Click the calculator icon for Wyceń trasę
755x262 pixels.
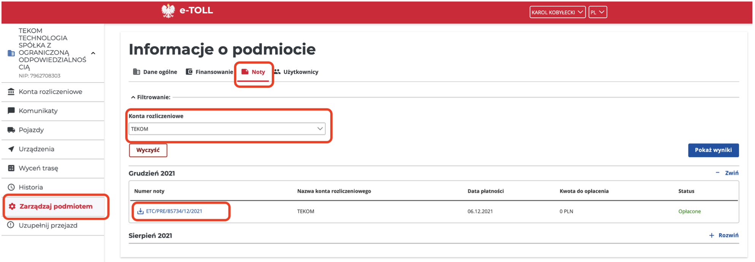11,168
